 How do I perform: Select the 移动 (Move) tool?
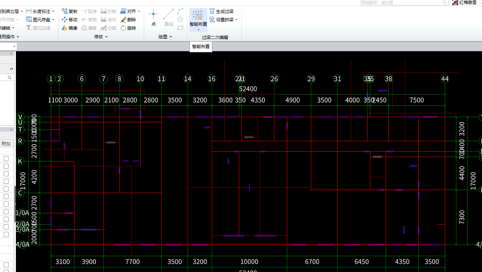69,20
